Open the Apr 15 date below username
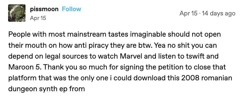 pyautogui.click(x=38, y=18)
